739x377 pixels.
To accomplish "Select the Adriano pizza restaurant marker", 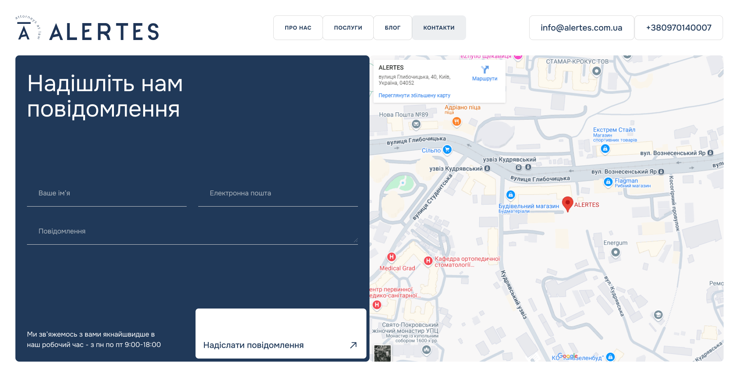I will tap(456, 122).
